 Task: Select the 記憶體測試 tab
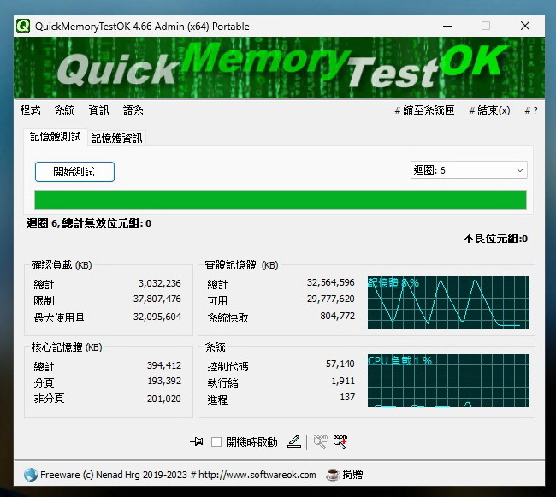click(x=56, y=137)
